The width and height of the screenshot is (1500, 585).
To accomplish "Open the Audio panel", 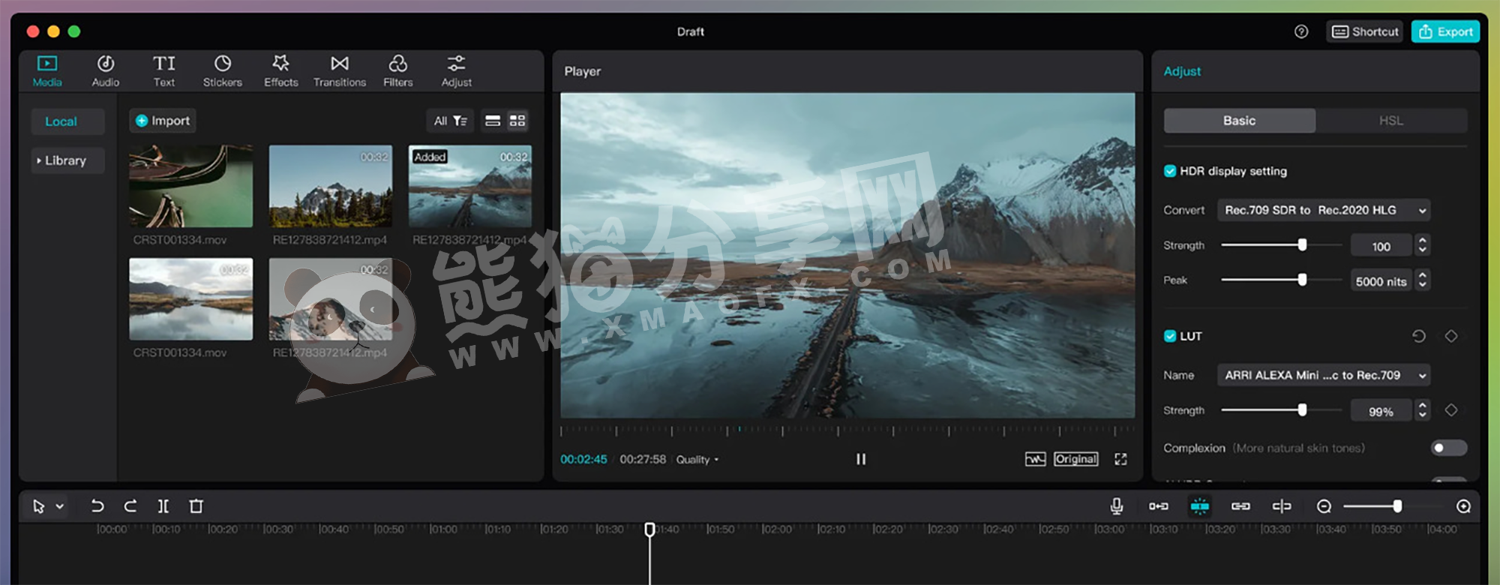I will 106,70.
